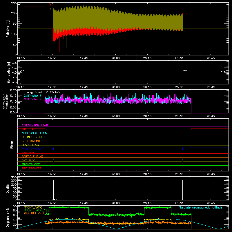Click the first AA7_FLAG pulse near 19:30
Viewport: 232px width, 232px height.
(x=53, y=161)
